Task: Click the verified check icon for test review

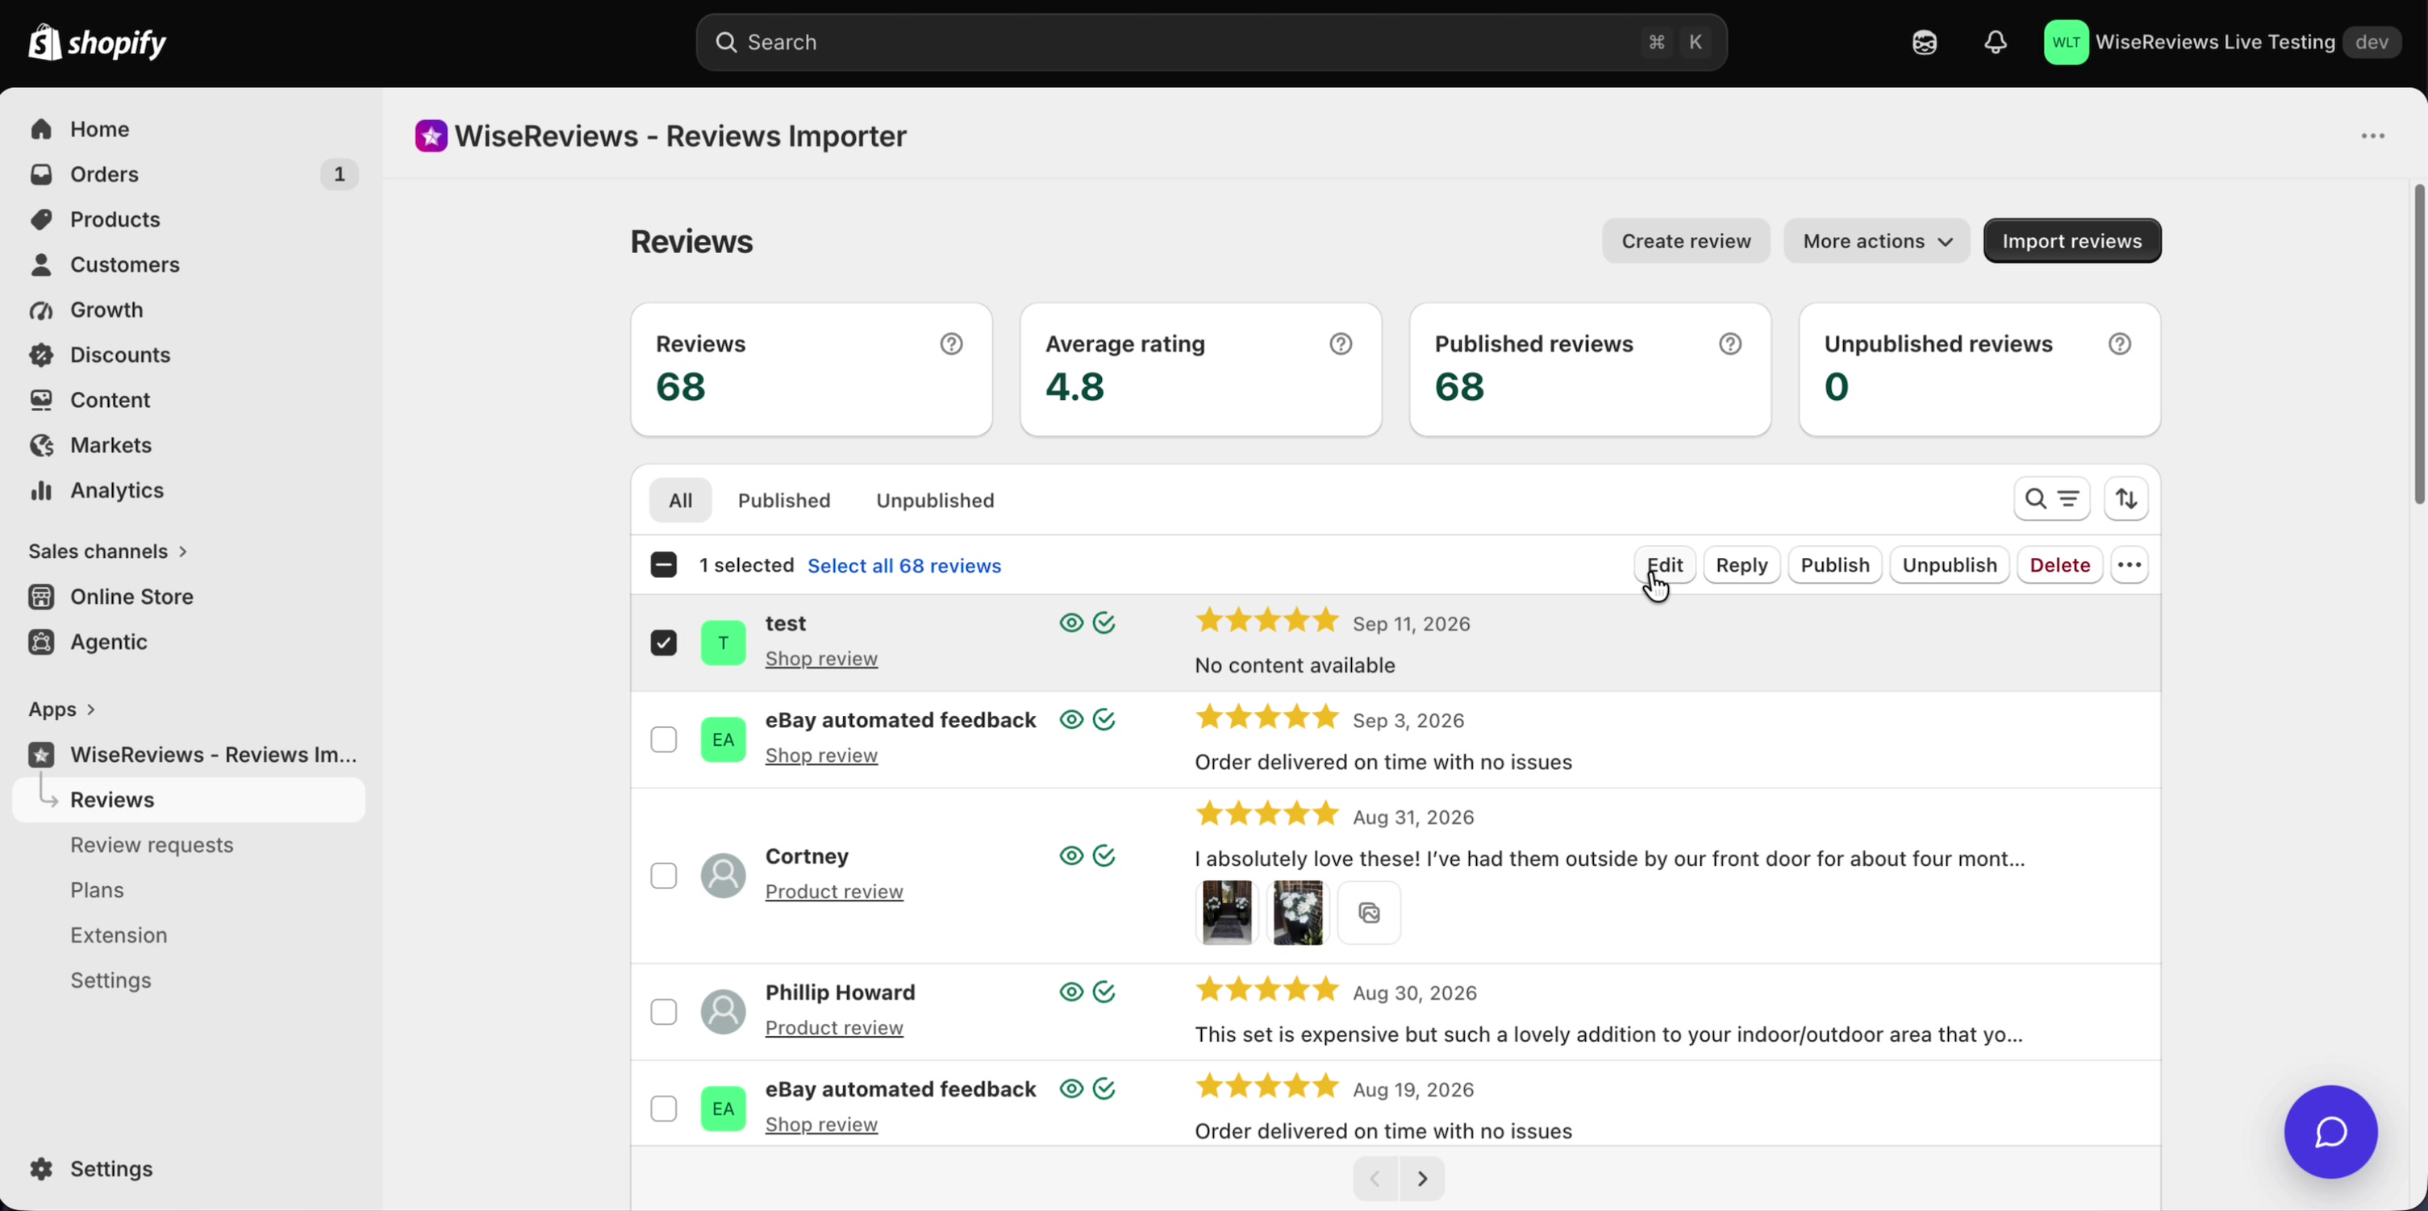Action: 1103,623
